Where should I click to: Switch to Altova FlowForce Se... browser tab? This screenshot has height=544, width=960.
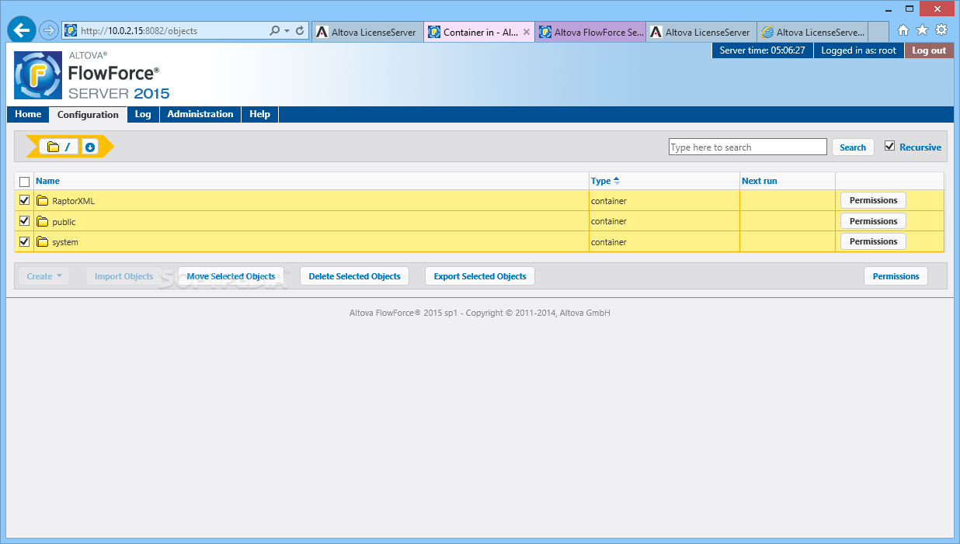(590, 32)
